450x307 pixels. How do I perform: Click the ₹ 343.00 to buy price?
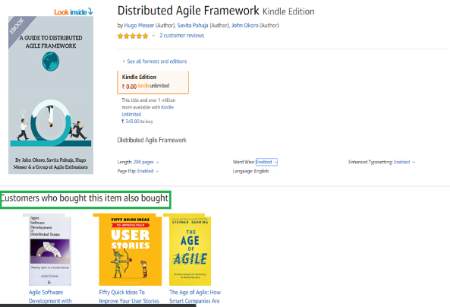(x=137, y=122)
